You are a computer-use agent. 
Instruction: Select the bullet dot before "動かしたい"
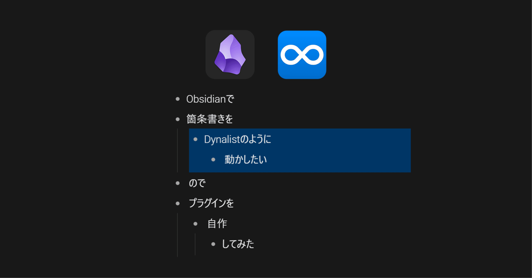coord(213,160)
